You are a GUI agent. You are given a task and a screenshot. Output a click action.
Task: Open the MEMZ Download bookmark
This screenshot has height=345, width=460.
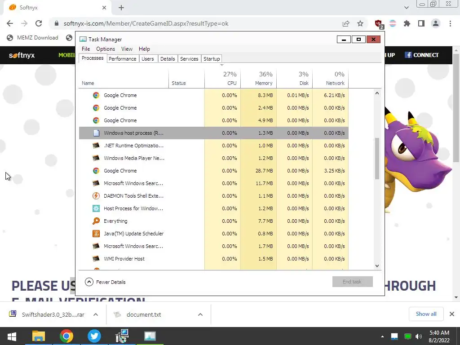(32, 38)
